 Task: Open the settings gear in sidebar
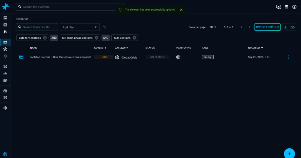click(x=5, y=108)
